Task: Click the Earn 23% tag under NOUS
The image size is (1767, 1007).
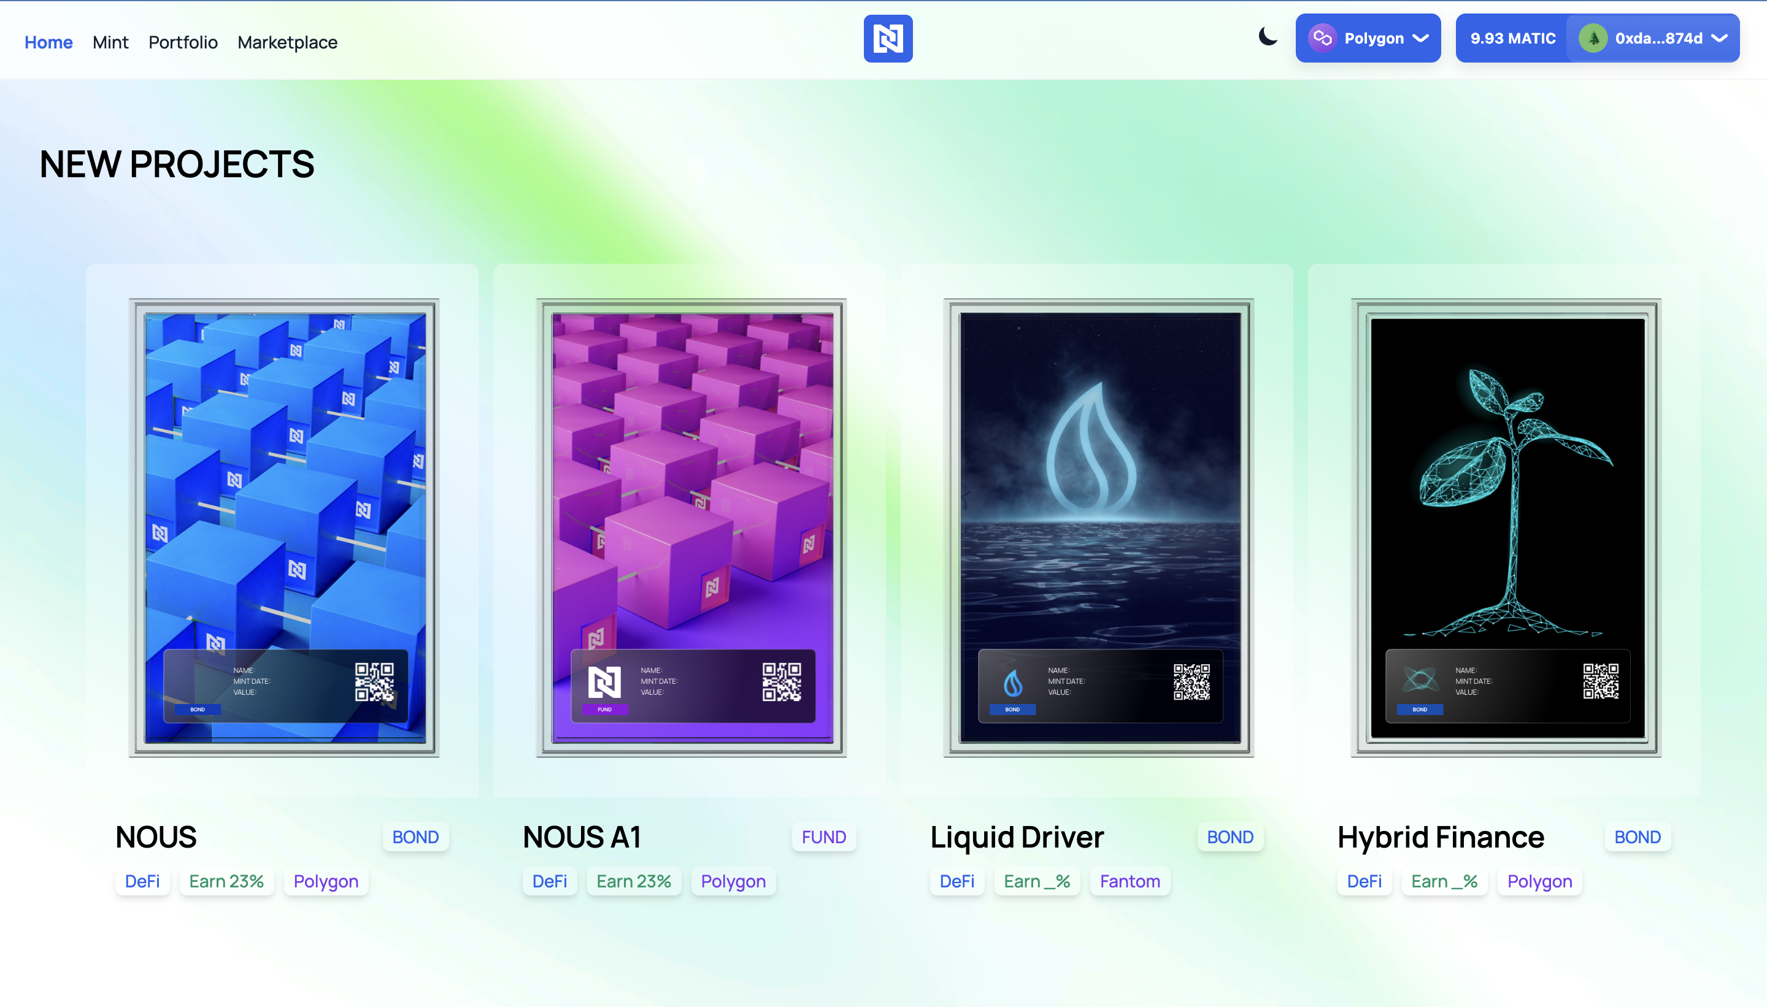Action: tap(226, 881)
